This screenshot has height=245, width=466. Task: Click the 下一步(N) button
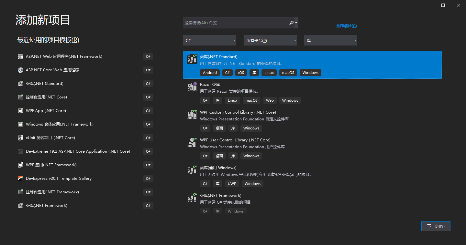tap(436, 226)
